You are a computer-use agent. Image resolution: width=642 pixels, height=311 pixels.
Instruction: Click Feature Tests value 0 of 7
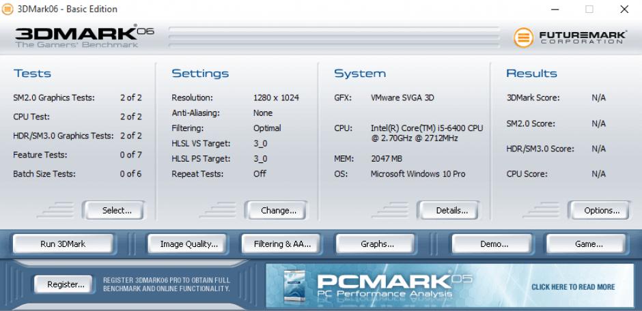click(130, 155)
